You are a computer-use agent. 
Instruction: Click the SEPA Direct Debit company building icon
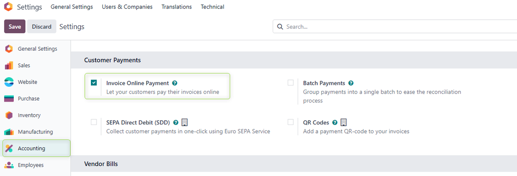point(184,122)
